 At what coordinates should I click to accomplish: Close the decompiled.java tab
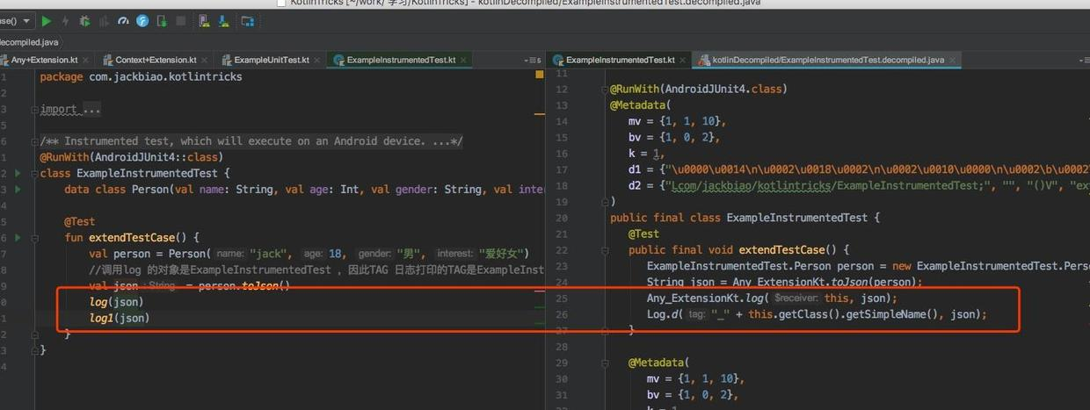[952, 61]
